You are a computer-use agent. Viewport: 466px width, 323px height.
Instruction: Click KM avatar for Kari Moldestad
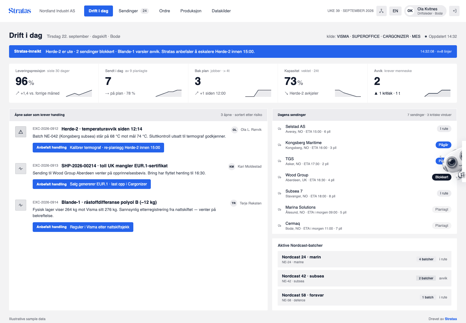(232, 167)
